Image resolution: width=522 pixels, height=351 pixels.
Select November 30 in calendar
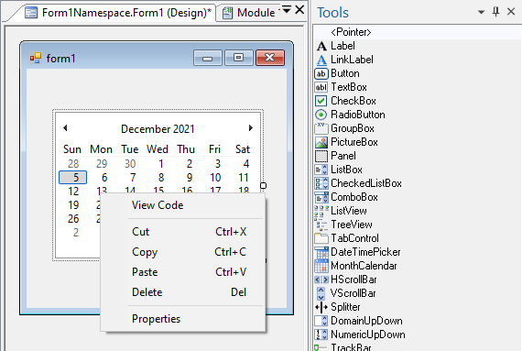(130, 164)
